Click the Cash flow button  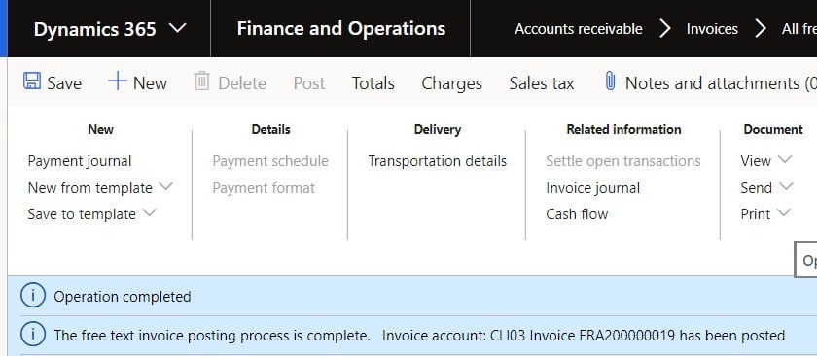coord(577,214)
